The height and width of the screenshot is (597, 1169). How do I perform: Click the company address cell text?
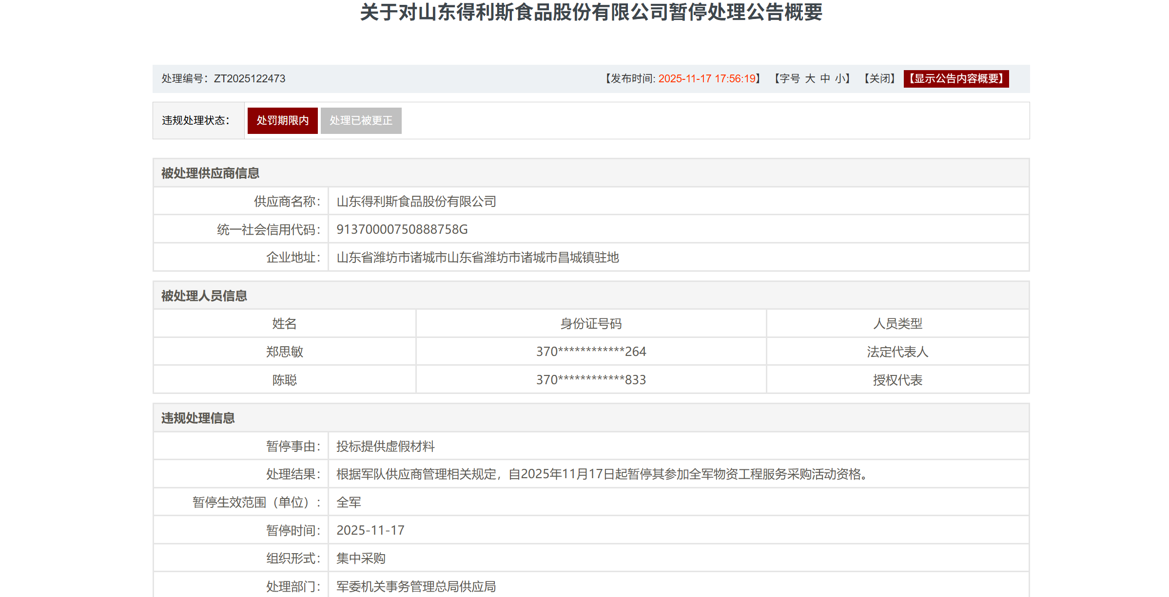(477, 258)
